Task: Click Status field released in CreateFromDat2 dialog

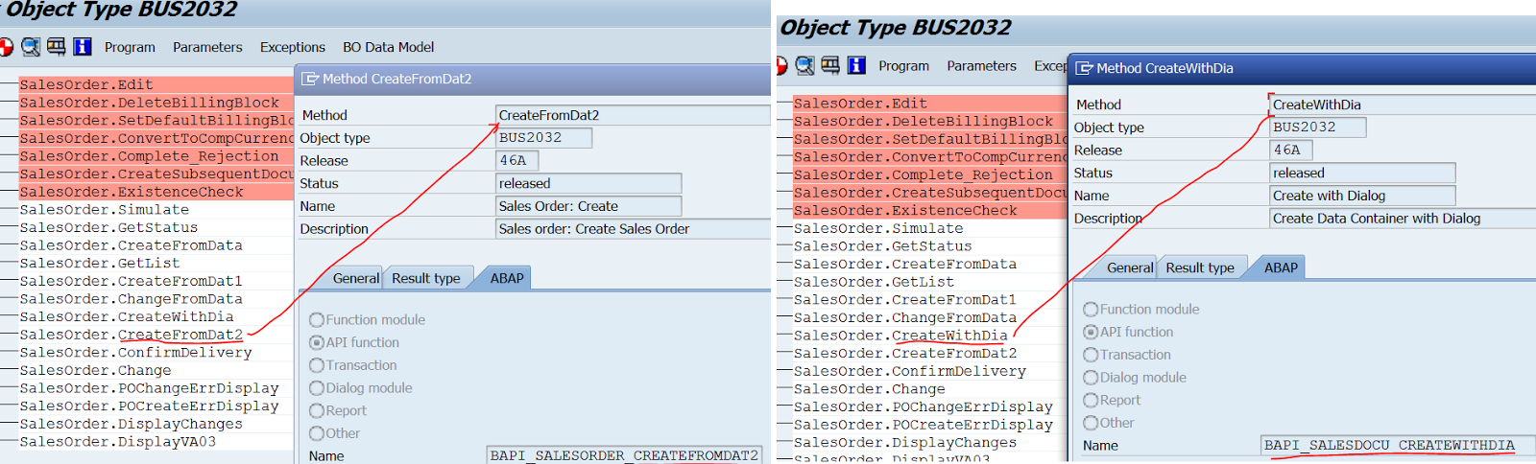Action: 588,183
